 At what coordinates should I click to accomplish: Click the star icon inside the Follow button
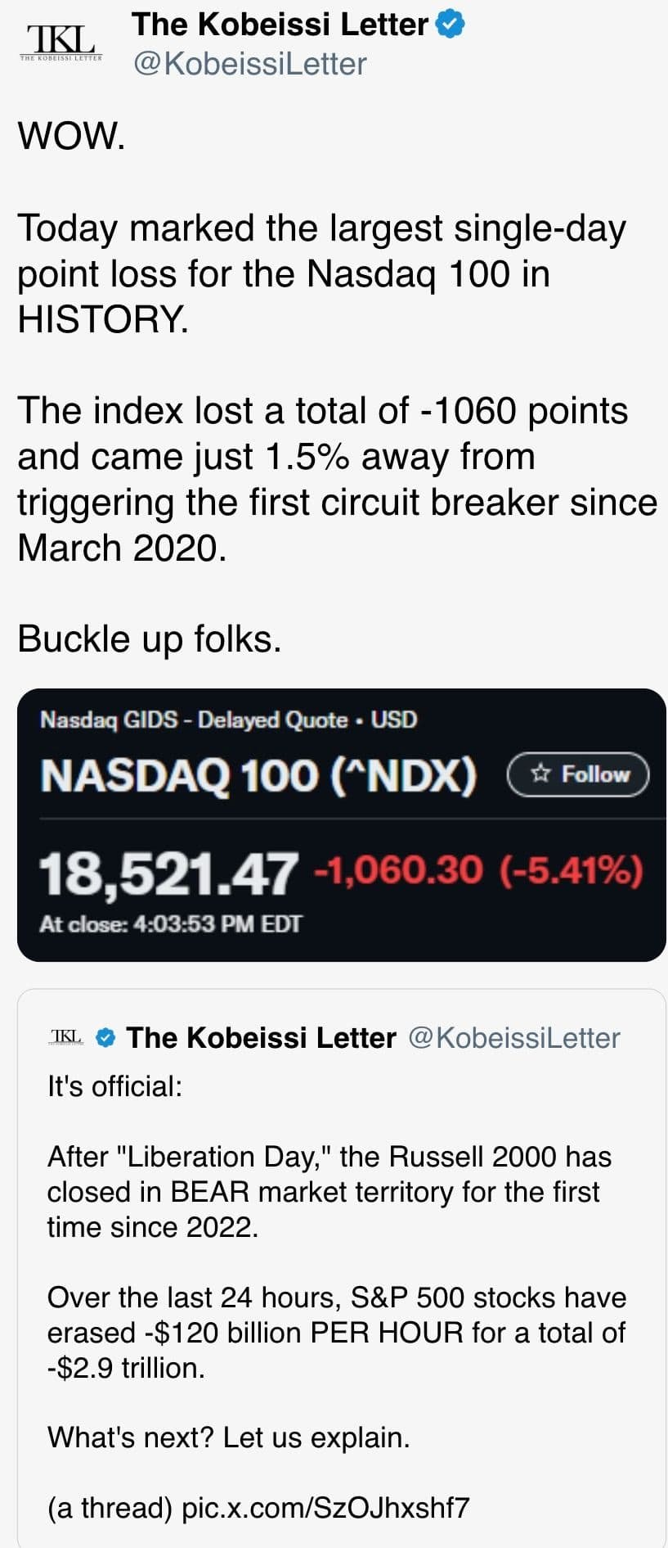539,773
